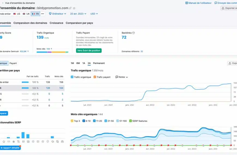The height and width of the screenshot is (155, 237).
Task: Open the Manuel de l'utilisateur book icon link
Action: pos(187,3)
